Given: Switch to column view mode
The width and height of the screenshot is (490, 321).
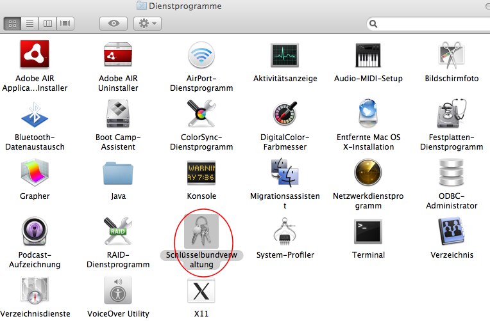Looking at the screenshot, I should 48,24.
